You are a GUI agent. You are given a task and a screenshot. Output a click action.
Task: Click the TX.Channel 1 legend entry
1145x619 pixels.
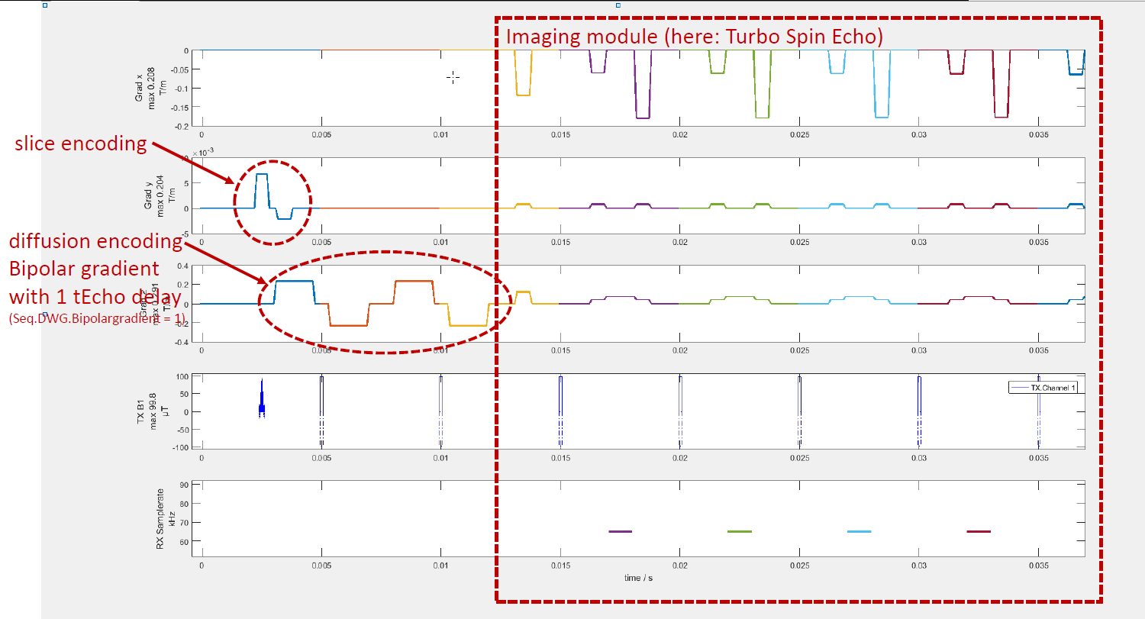(x=1042, y=388)
